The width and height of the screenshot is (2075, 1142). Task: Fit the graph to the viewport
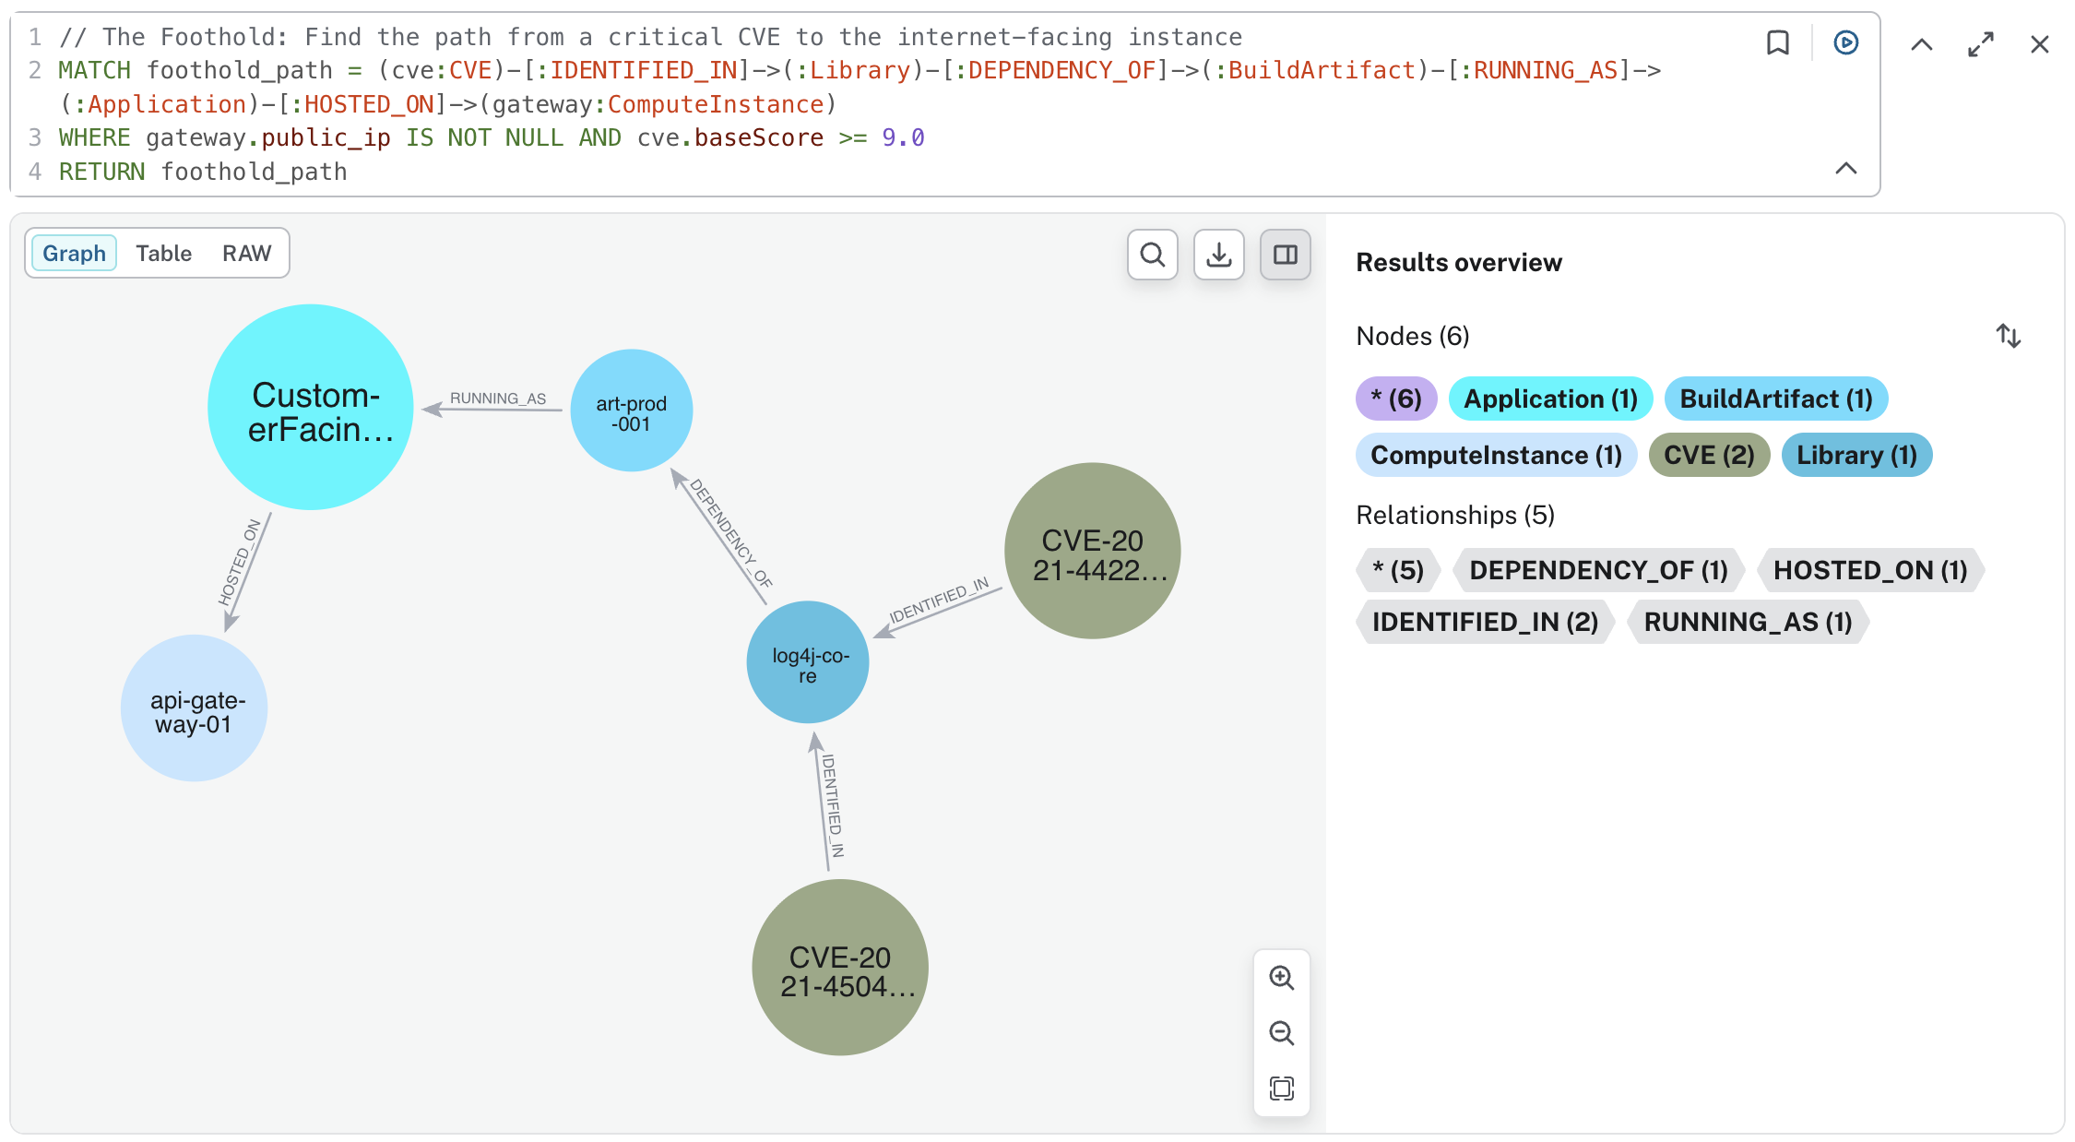pyautogui.click(x=1282, y=1088)
